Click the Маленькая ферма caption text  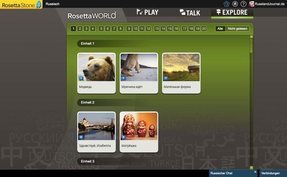click(x=177, y=87)
